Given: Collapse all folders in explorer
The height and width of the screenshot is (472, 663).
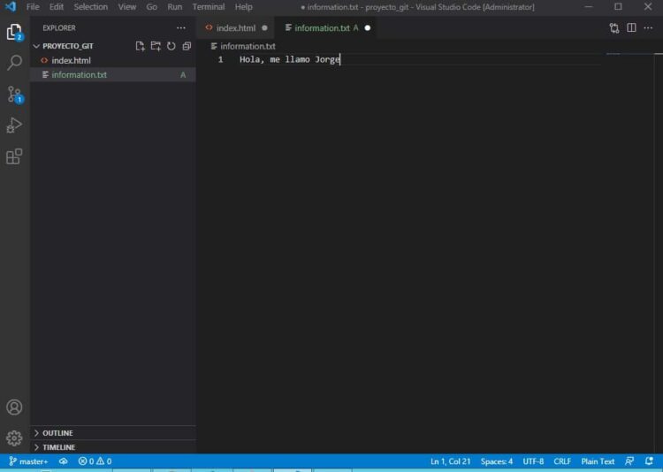Looking at the screenshot, I should (x=187, y=46).
